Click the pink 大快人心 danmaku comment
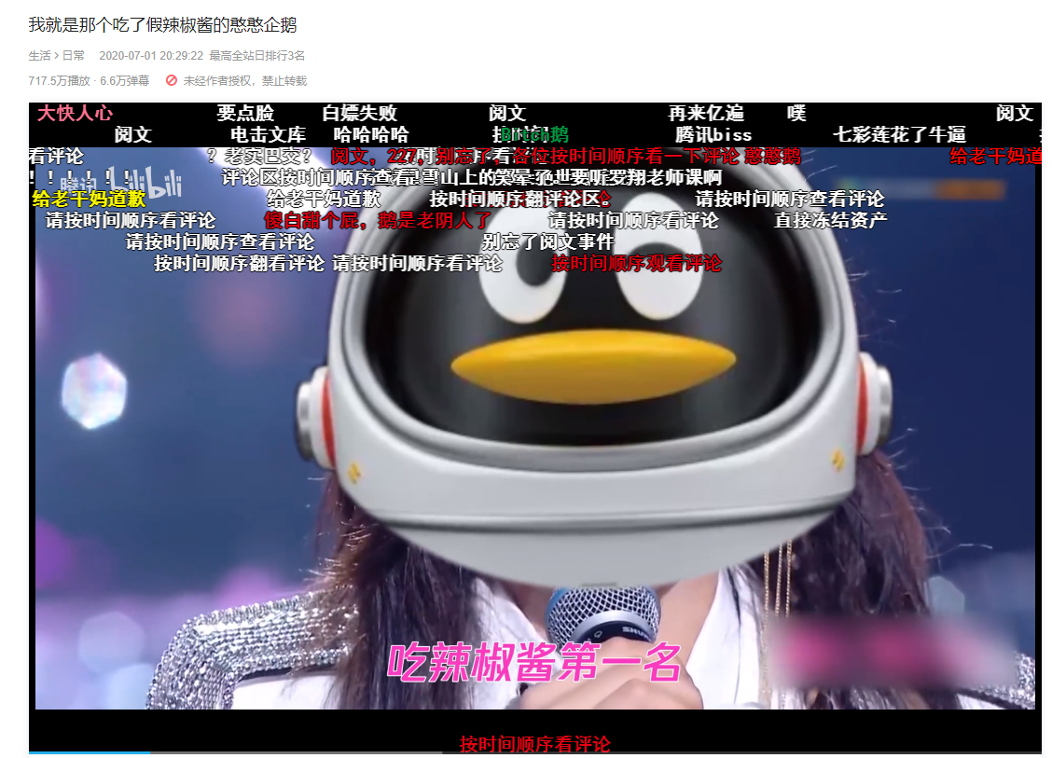This screenshot has width=1052, height=758. coord(75,114)
